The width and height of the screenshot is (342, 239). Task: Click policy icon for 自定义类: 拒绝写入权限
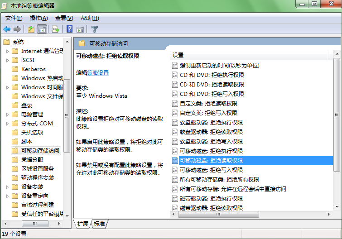coord(175,113)
